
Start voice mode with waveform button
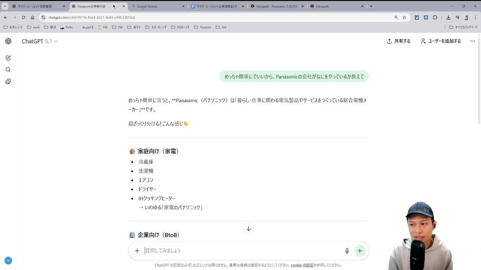(x=360, y=251)
